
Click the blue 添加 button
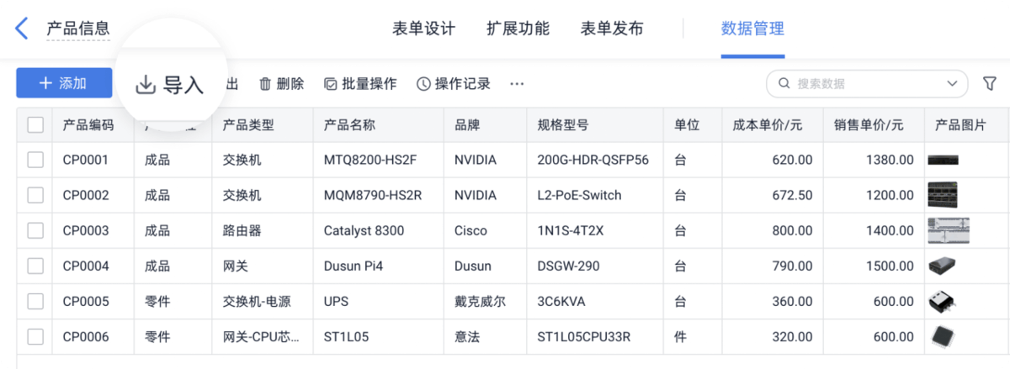click(x=64, y=83)
